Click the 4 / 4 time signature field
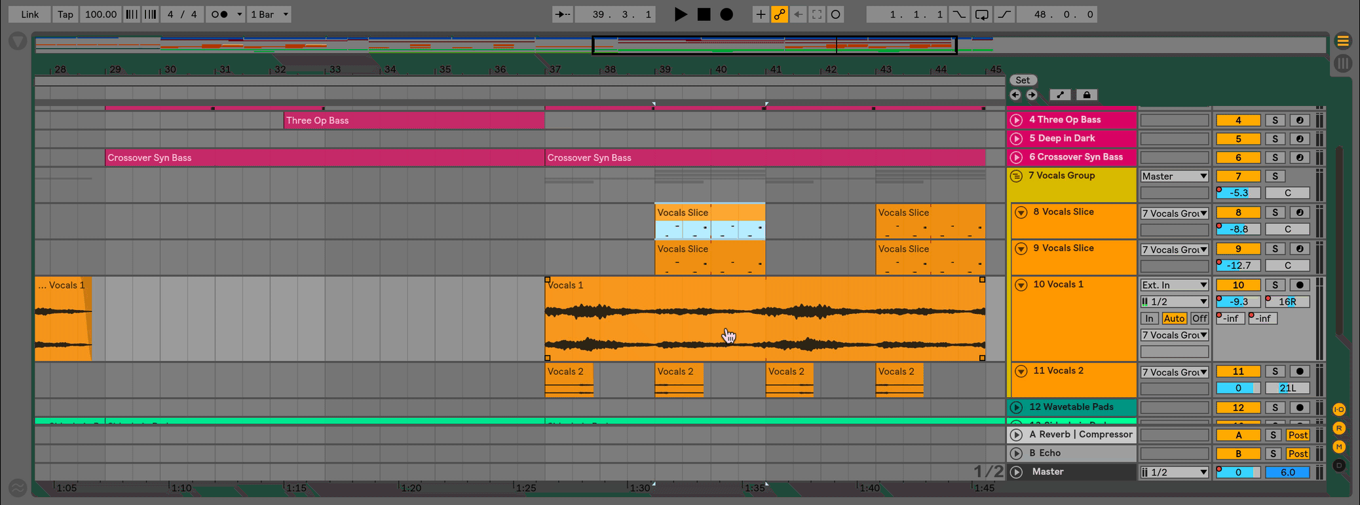Viewport: 1360px width, 505px height. [182, 14]
